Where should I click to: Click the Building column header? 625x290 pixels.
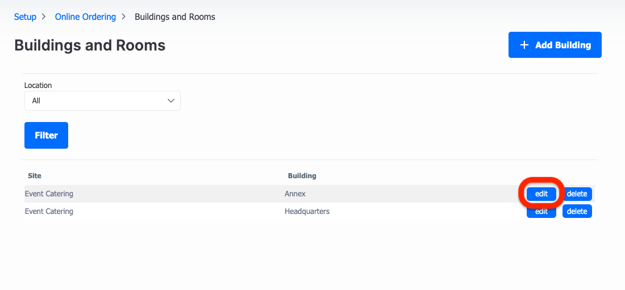coord(302,176)
